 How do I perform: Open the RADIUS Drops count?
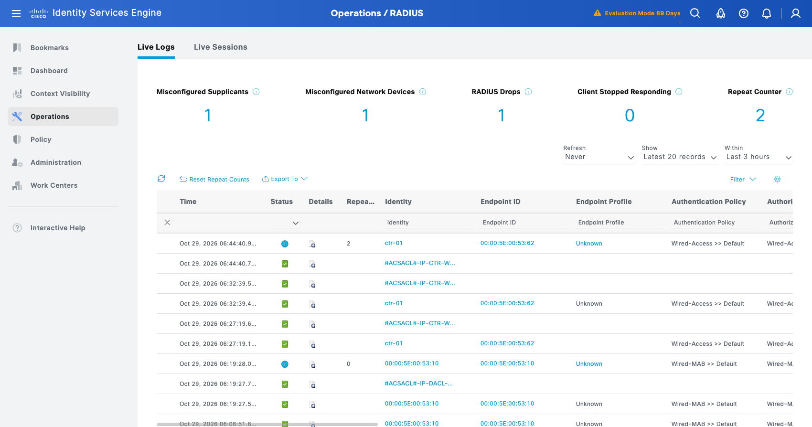(x=502, y=115)
